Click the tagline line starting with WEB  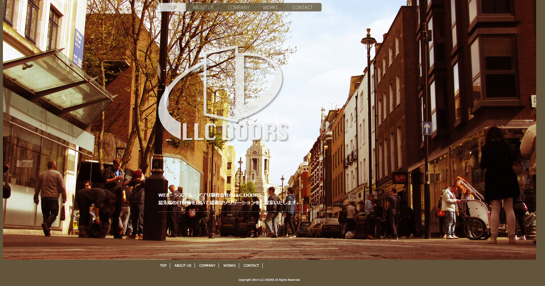pos(210,195)
